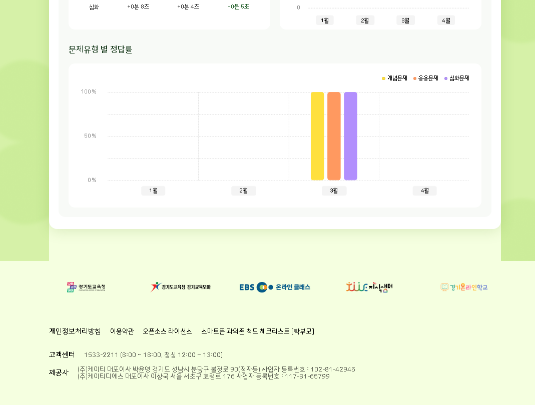Toggle the 개념문제 legend item
Screen dimensions: 535x405
(x=394, y=78)
